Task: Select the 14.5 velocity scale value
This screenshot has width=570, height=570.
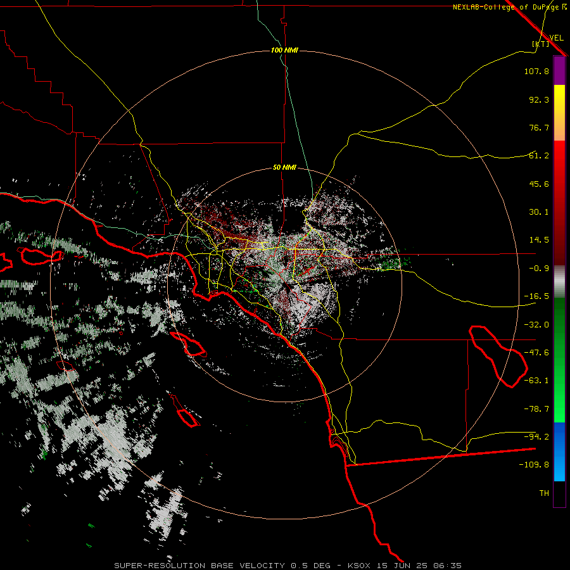Action: click(x=539, y=240)
